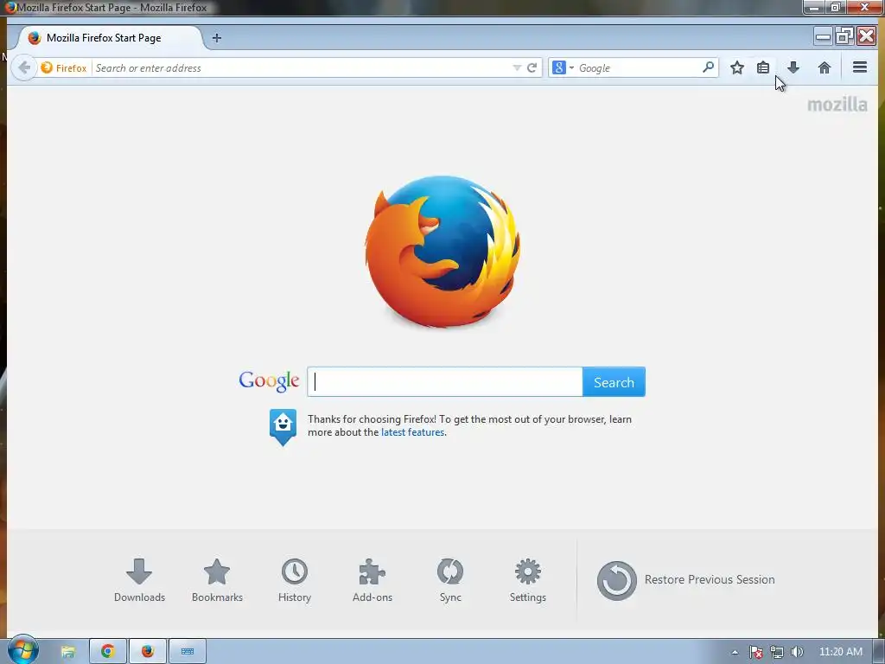The width and height of the screenshot is (885, 664).
Task: Click the Google search box on the start page
Action: [x=445, y=381]
